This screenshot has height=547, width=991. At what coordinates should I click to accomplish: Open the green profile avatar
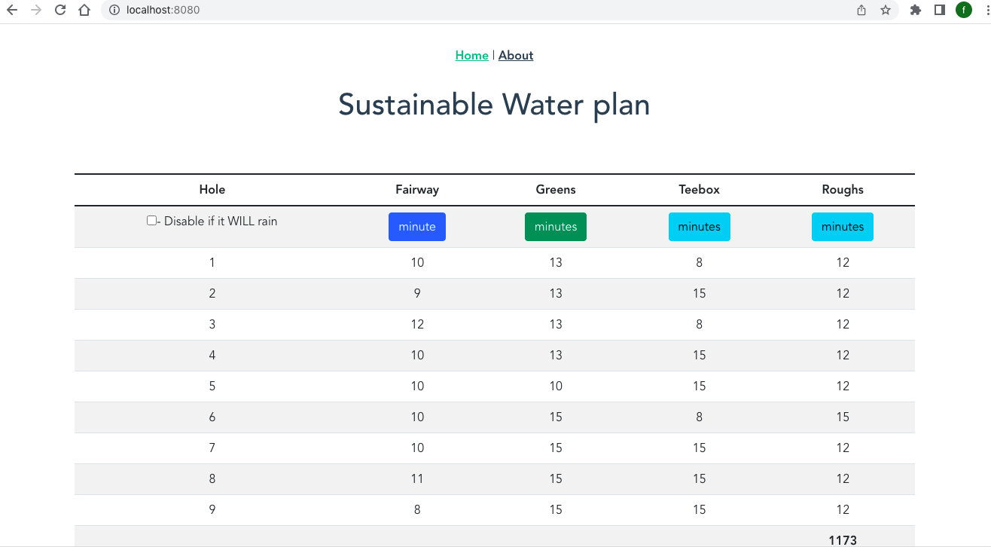click(x=963, y=11)
